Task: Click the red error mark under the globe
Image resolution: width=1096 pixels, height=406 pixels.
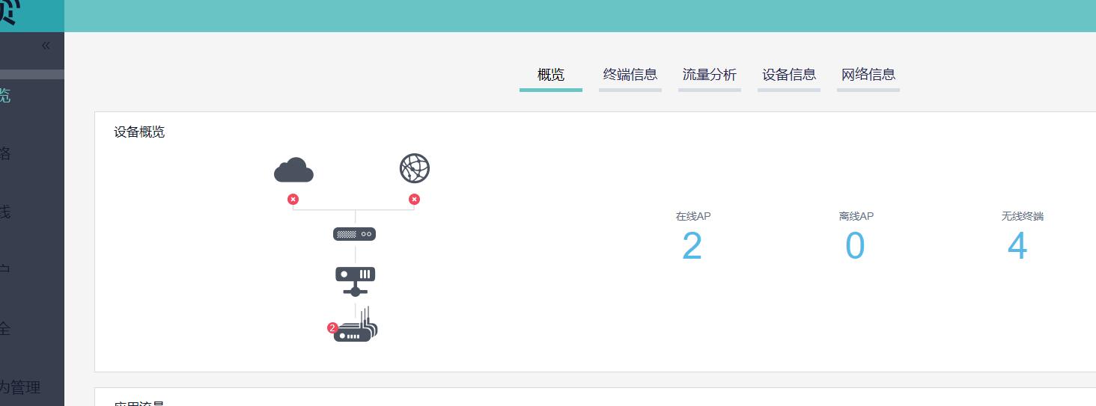Action: (x=414, y=199)
